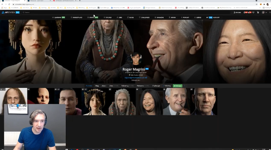Open the profile Following count tab
Image resolution: width=271 pixels, height=150 pixels.
(x=127, y=86)
